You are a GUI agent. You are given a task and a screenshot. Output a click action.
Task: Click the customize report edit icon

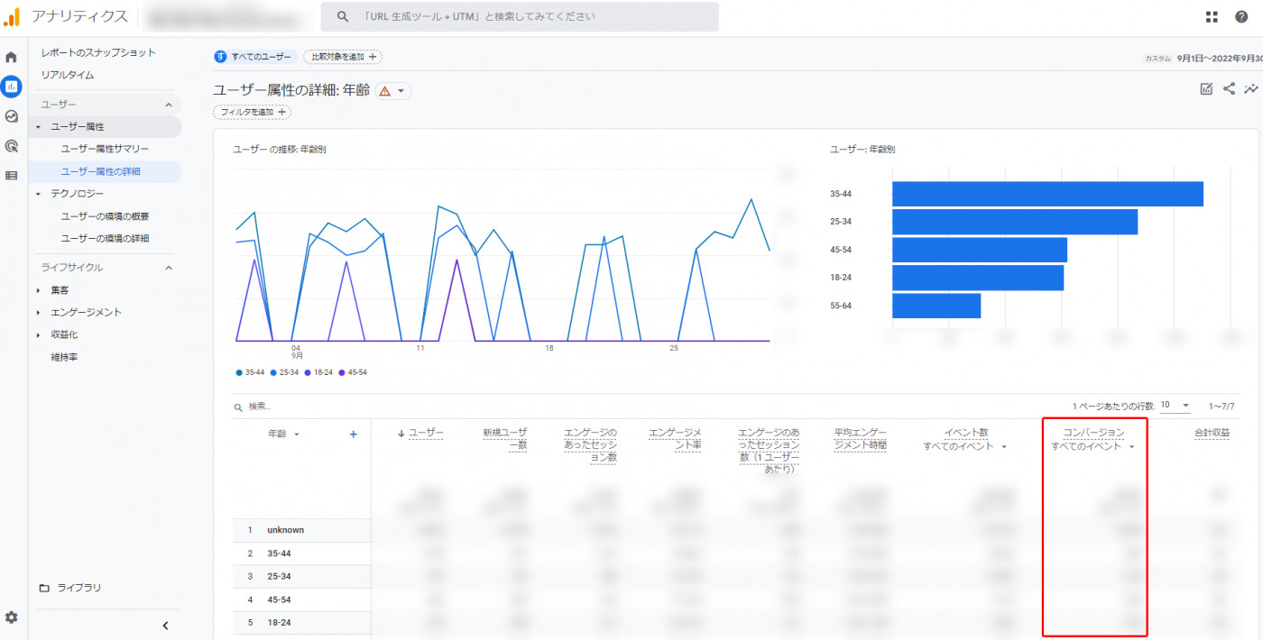tap(1206, 88)
